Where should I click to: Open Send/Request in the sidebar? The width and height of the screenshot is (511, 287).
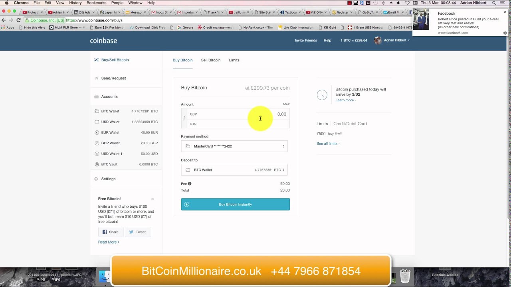[110, 78]
